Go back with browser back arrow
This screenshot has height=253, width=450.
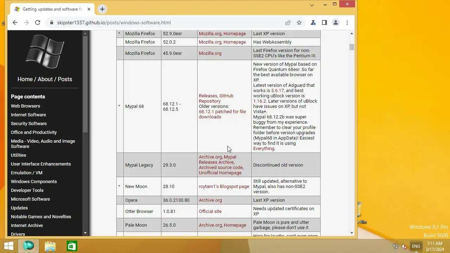point(15,22)
